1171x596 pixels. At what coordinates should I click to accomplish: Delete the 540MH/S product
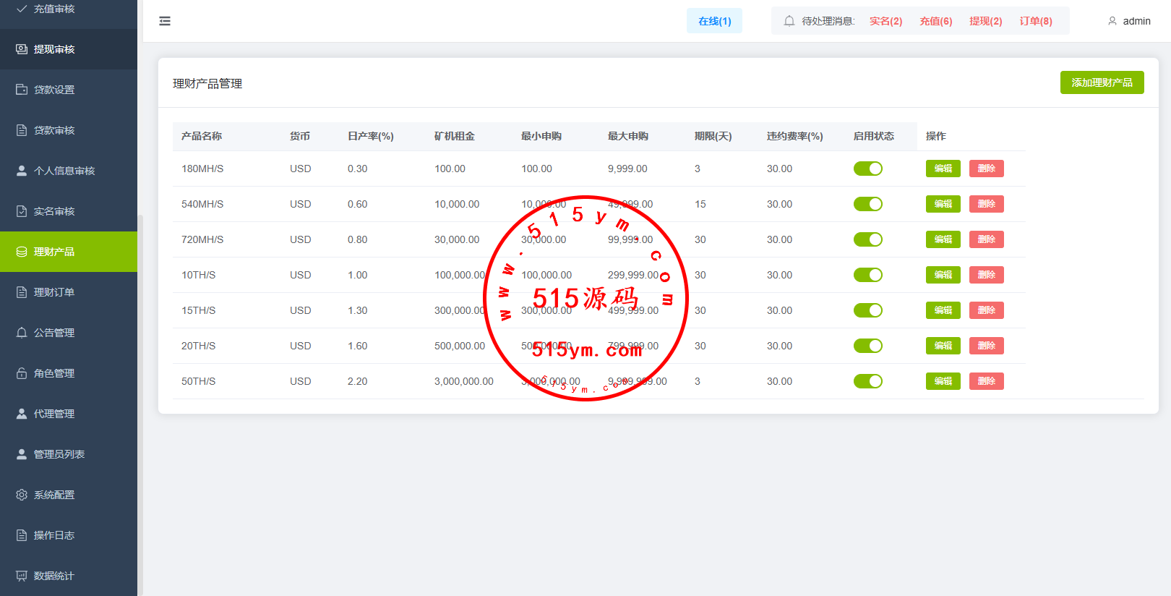[987, 204]
